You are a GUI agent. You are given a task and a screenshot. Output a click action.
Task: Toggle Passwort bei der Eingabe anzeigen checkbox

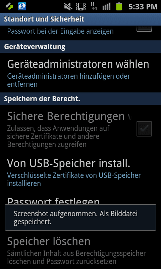(x=144, y=29)
